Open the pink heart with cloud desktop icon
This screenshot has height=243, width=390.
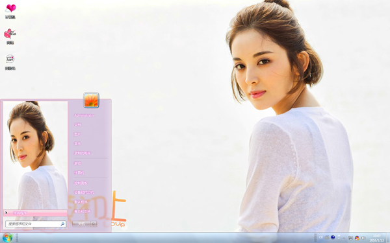pos(10,9)
